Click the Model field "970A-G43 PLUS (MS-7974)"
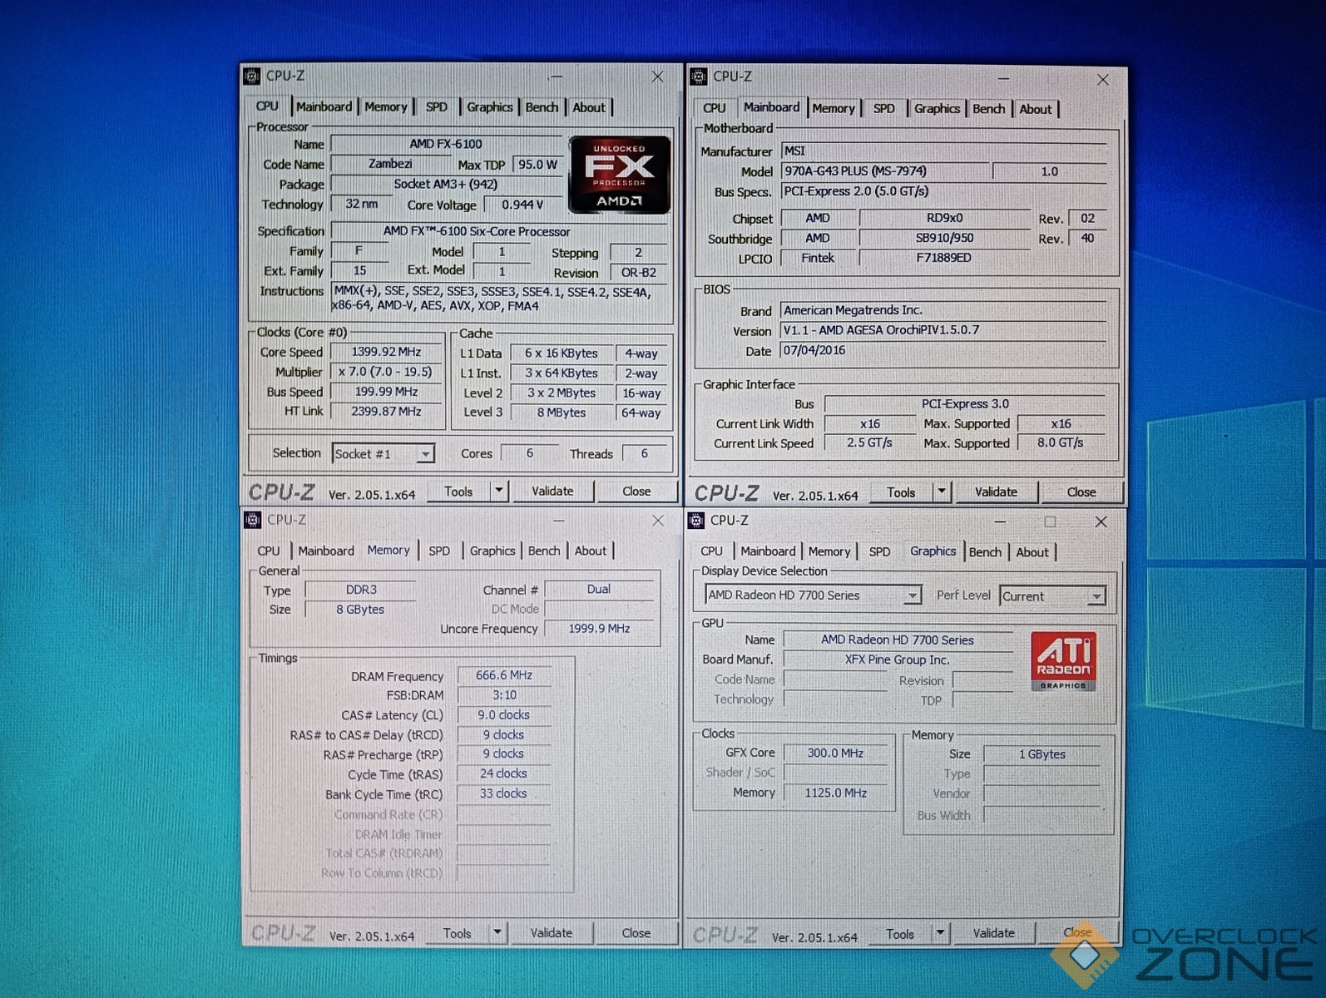 (885, 171)
